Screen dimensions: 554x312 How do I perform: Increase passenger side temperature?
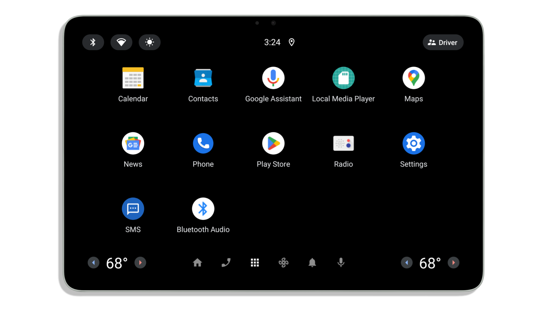click(454, 263)
